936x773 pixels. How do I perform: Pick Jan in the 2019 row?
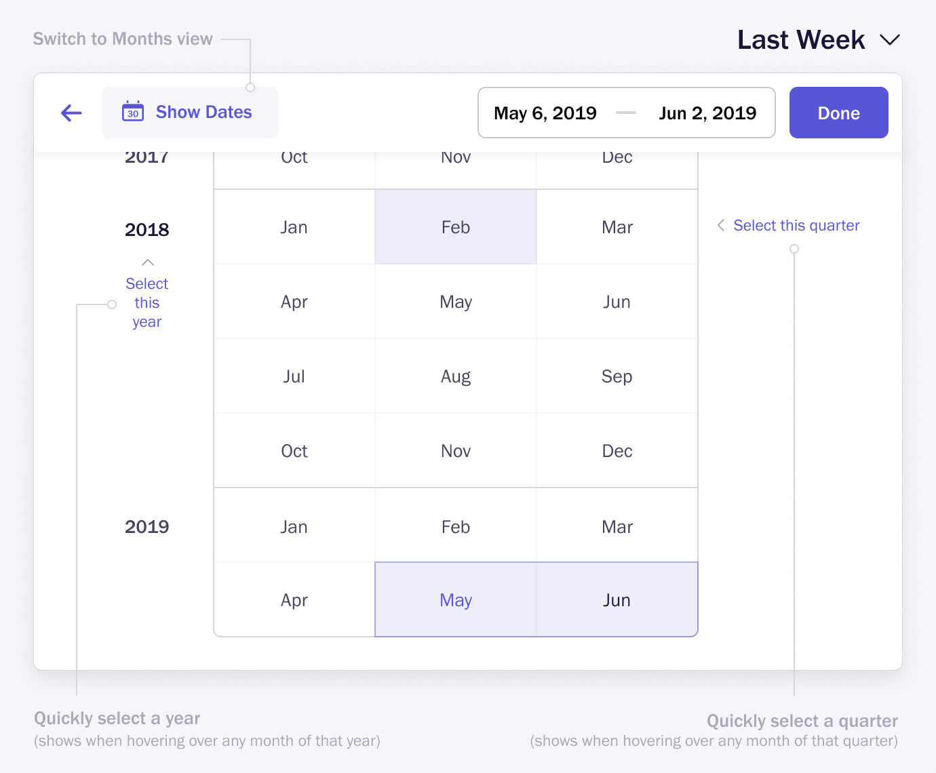294,527
